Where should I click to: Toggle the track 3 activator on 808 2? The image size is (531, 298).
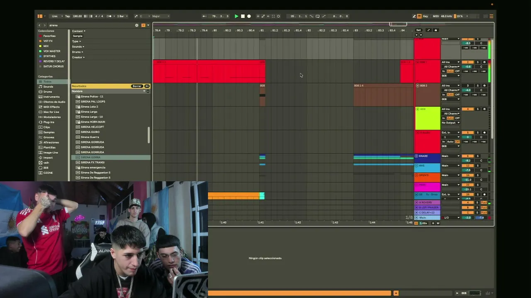click(x=468, y=86)
